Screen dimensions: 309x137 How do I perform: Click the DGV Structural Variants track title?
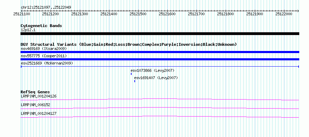[x=129, y=44]
